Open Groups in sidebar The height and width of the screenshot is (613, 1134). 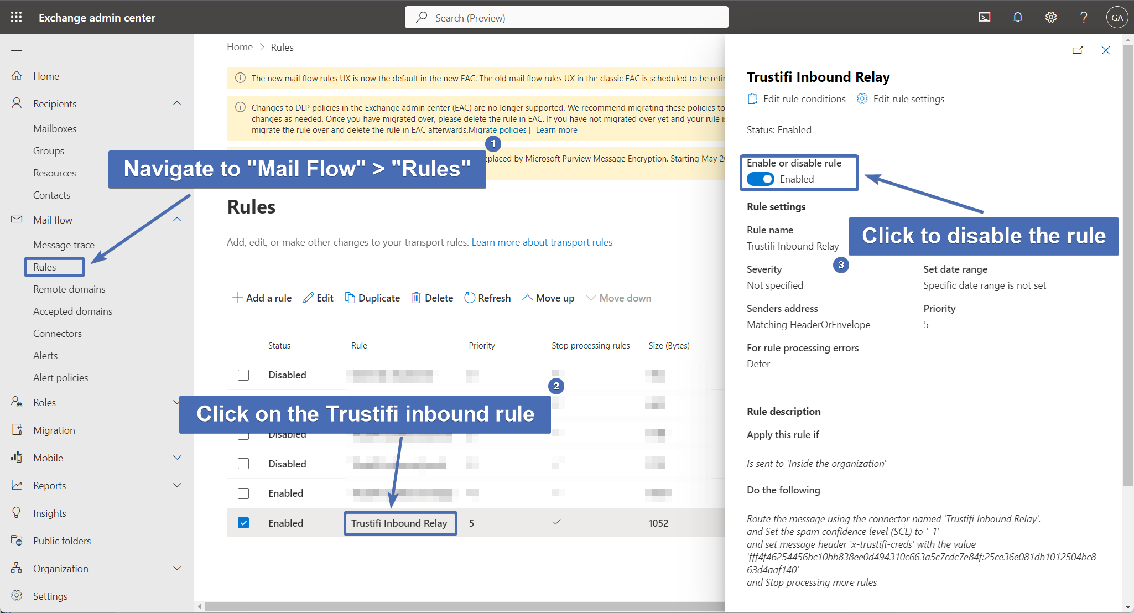[x=49, y=150]
